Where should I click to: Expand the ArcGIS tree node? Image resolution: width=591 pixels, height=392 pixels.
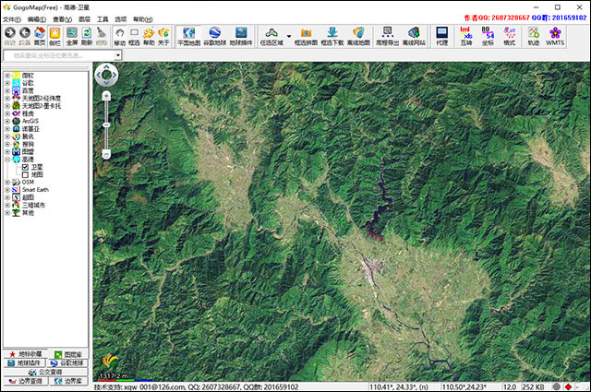click(x=7, y=121)
